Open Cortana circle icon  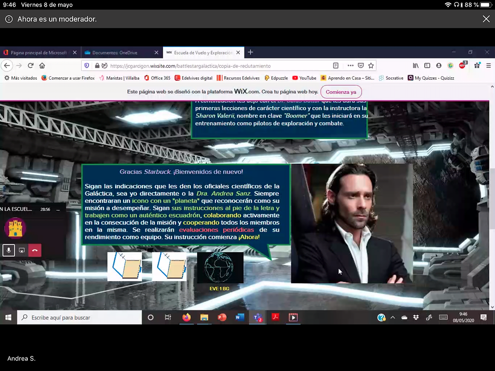(151, 317)
